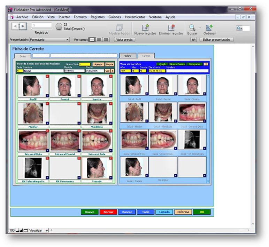Open the Visualizar mode popup at bottom

(x=39, y=230)
